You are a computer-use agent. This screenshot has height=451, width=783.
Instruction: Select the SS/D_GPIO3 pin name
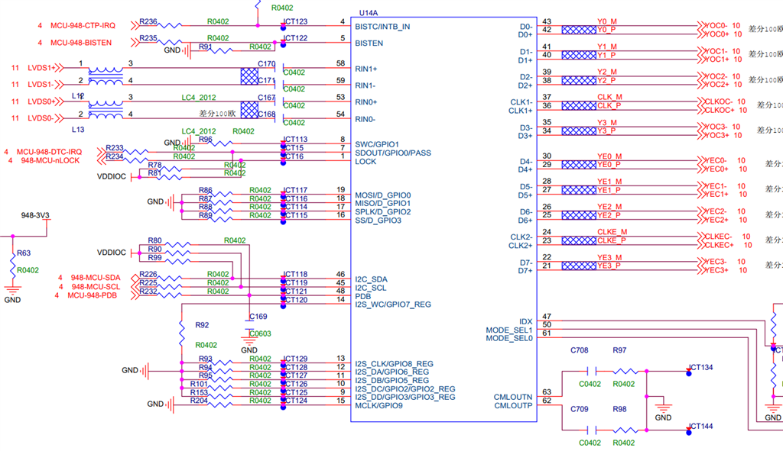pyautogui.click(x=378, y=221)
